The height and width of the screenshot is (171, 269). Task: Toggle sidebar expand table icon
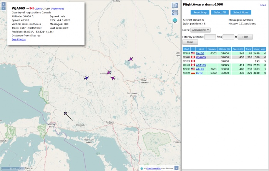(x=174, y=5)
